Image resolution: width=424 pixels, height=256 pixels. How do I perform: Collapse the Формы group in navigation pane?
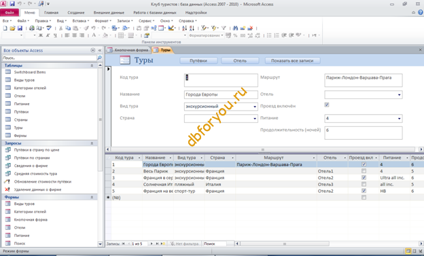pos(92,197)
